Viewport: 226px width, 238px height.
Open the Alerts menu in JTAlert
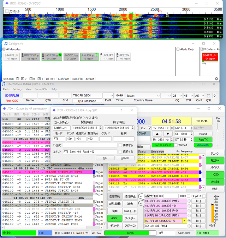pos(6,89)
